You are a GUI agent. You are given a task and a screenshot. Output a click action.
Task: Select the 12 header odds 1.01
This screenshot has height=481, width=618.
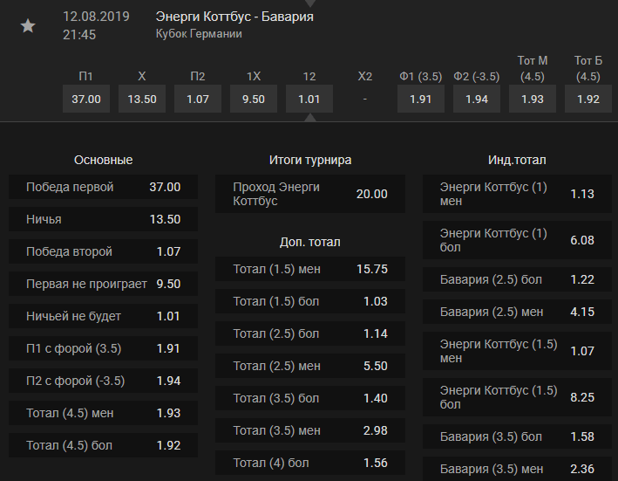click(309, 99)
